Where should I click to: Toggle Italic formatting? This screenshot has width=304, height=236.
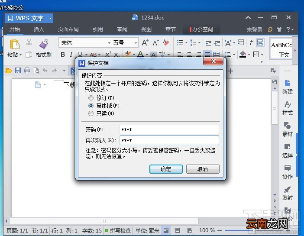click(x=71, y=55)
